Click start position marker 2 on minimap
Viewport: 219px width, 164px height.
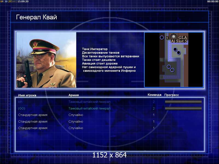click(172, 70)
